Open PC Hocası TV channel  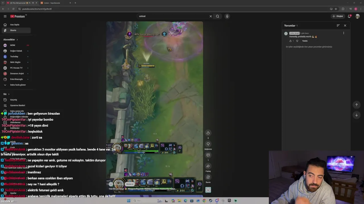16,68
